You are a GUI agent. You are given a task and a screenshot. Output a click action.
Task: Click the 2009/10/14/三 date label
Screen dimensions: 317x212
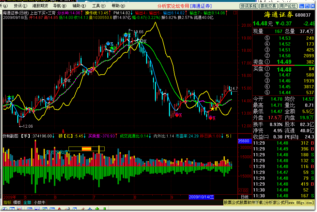pyautogui.click(x=201, y=197)
